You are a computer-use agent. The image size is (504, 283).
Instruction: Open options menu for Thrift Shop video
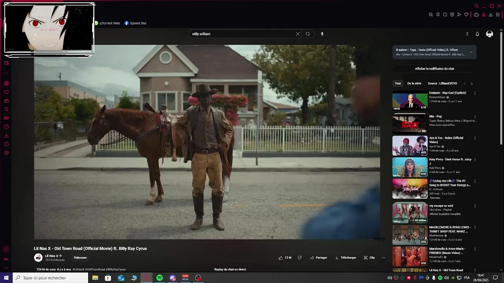[475, 228]
